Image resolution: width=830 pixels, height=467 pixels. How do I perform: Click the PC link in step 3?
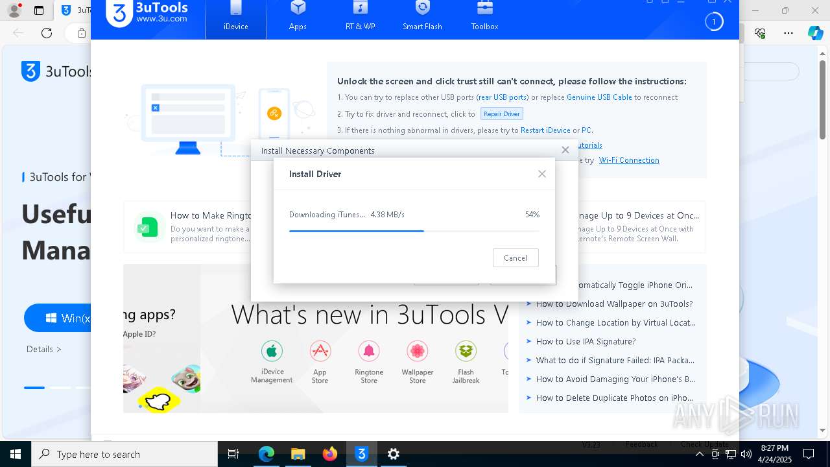tap(586, 130)
